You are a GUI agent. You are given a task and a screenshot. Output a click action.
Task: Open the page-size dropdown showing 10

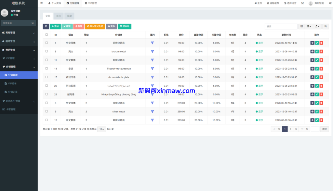point(101,129)
